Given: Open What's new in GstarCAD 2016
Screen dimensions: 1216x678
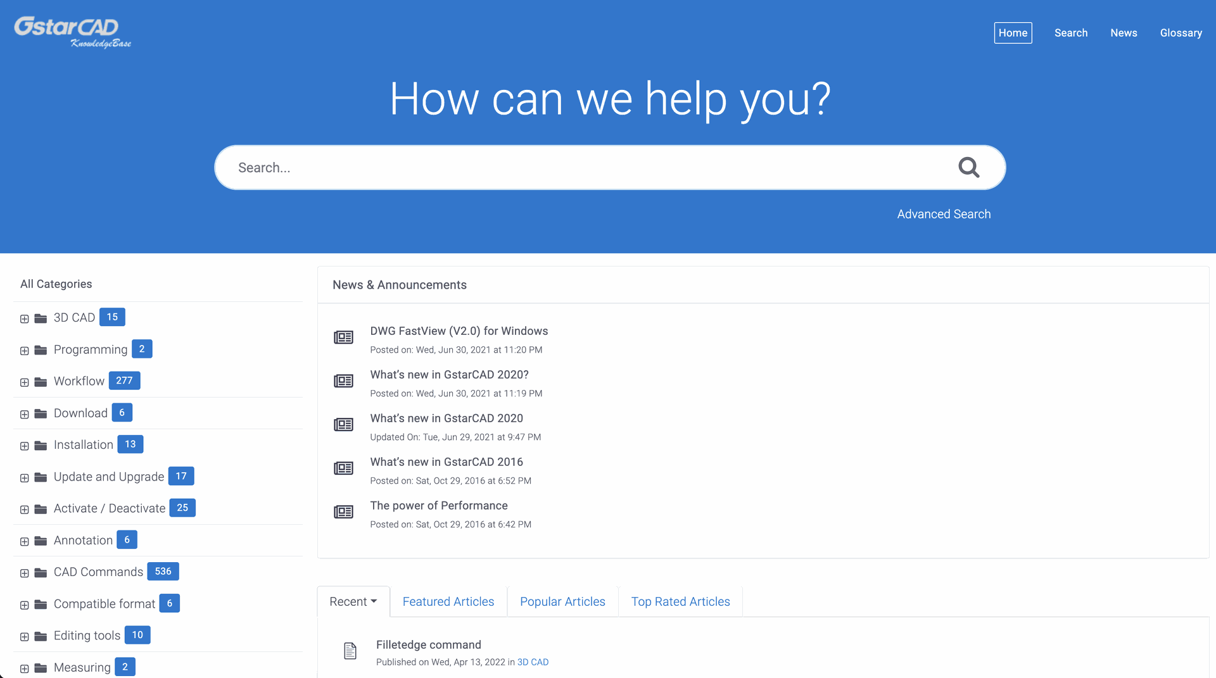Looking at the screenshot, I should pos(446,462).
